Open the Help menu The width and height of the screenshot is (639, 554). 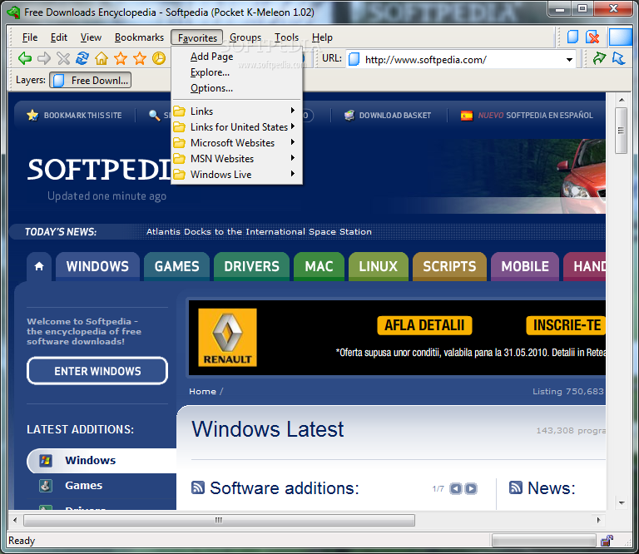pos(322,37)
